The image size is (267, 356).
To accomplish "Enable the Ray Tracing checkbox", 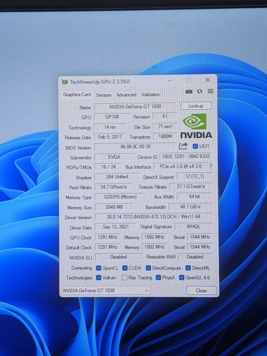I will [125, 277].
